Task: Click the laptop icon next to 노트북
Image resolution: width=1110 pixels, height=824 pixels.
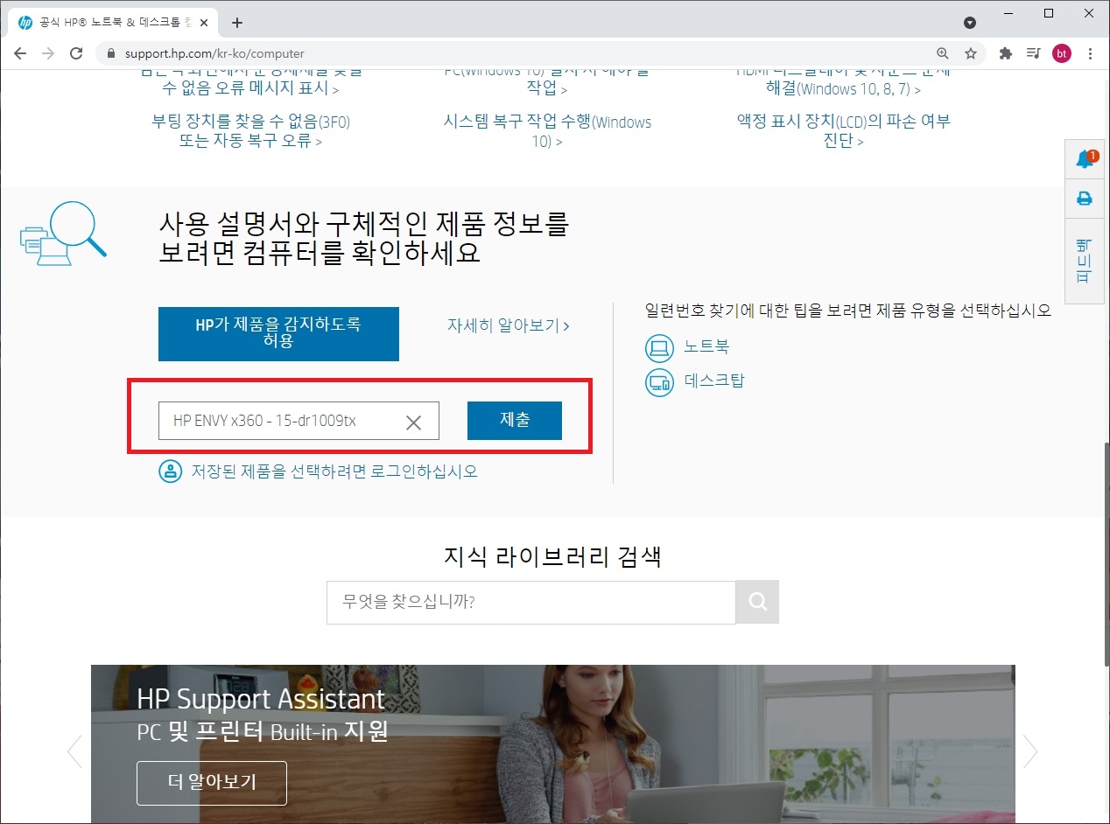Action: tap(659, 347)
